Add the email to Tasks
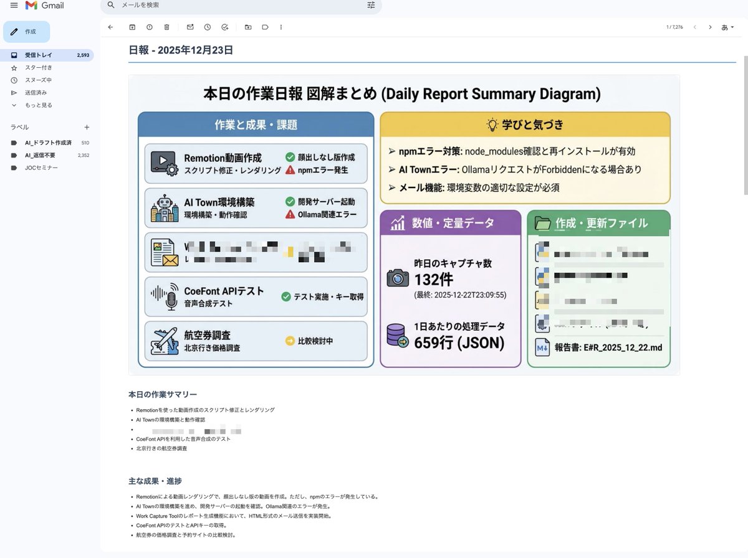748x558 pixels. [225, 27]
